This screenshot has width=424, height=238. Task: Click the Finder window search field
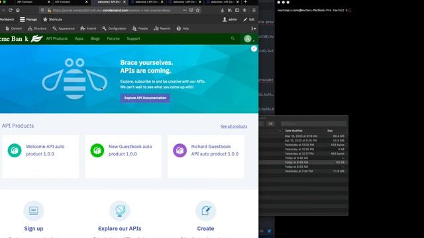(313, 124)
